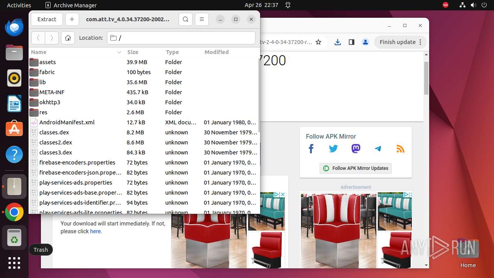
Task: Click the Location path field
Action: 181,38
